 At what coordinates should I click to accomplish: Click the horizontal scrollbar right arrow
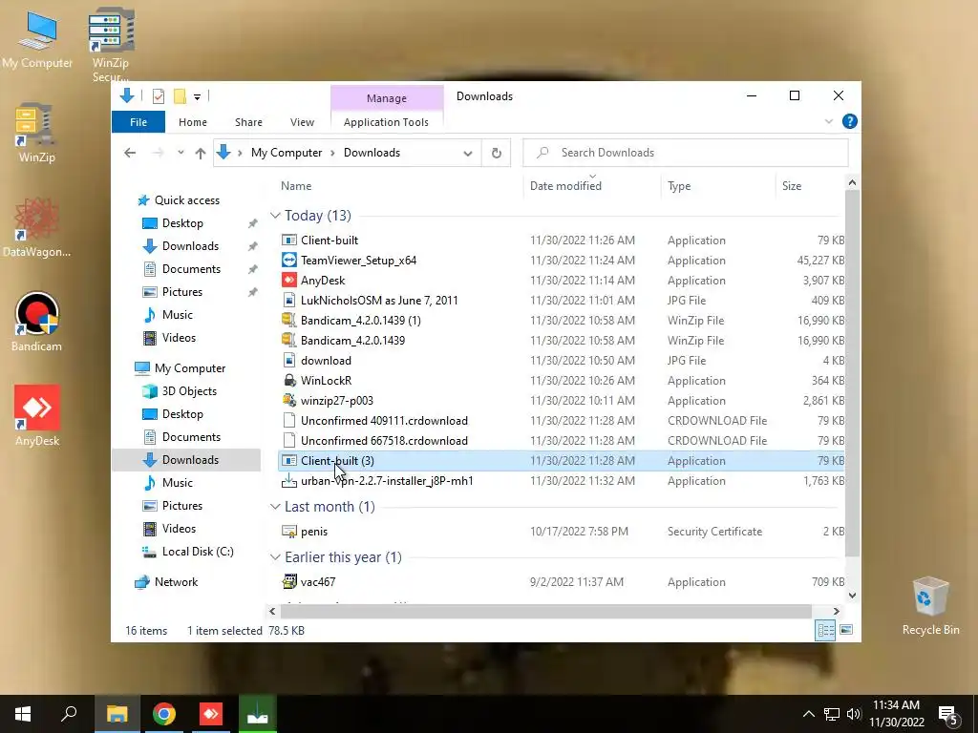click(x=837, y=612)
